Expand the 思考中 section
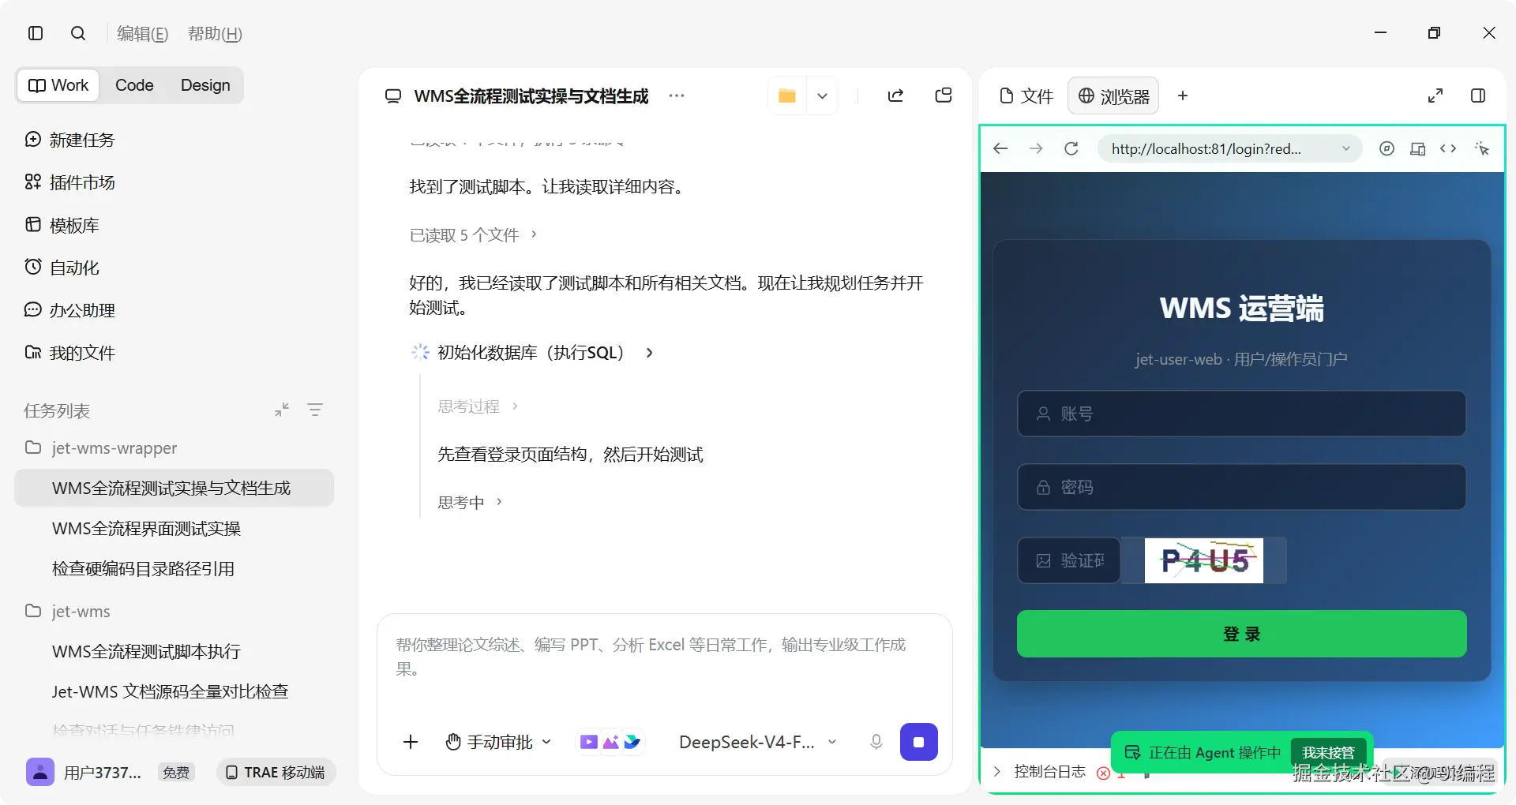This screenshot has height=805, width=1516. tap(470, 502)
